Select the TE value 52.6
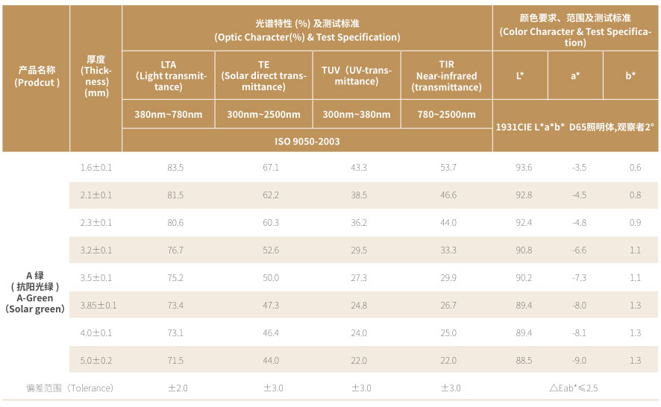The width and height of the screenshot is (661, 407). tap(270, 250)
